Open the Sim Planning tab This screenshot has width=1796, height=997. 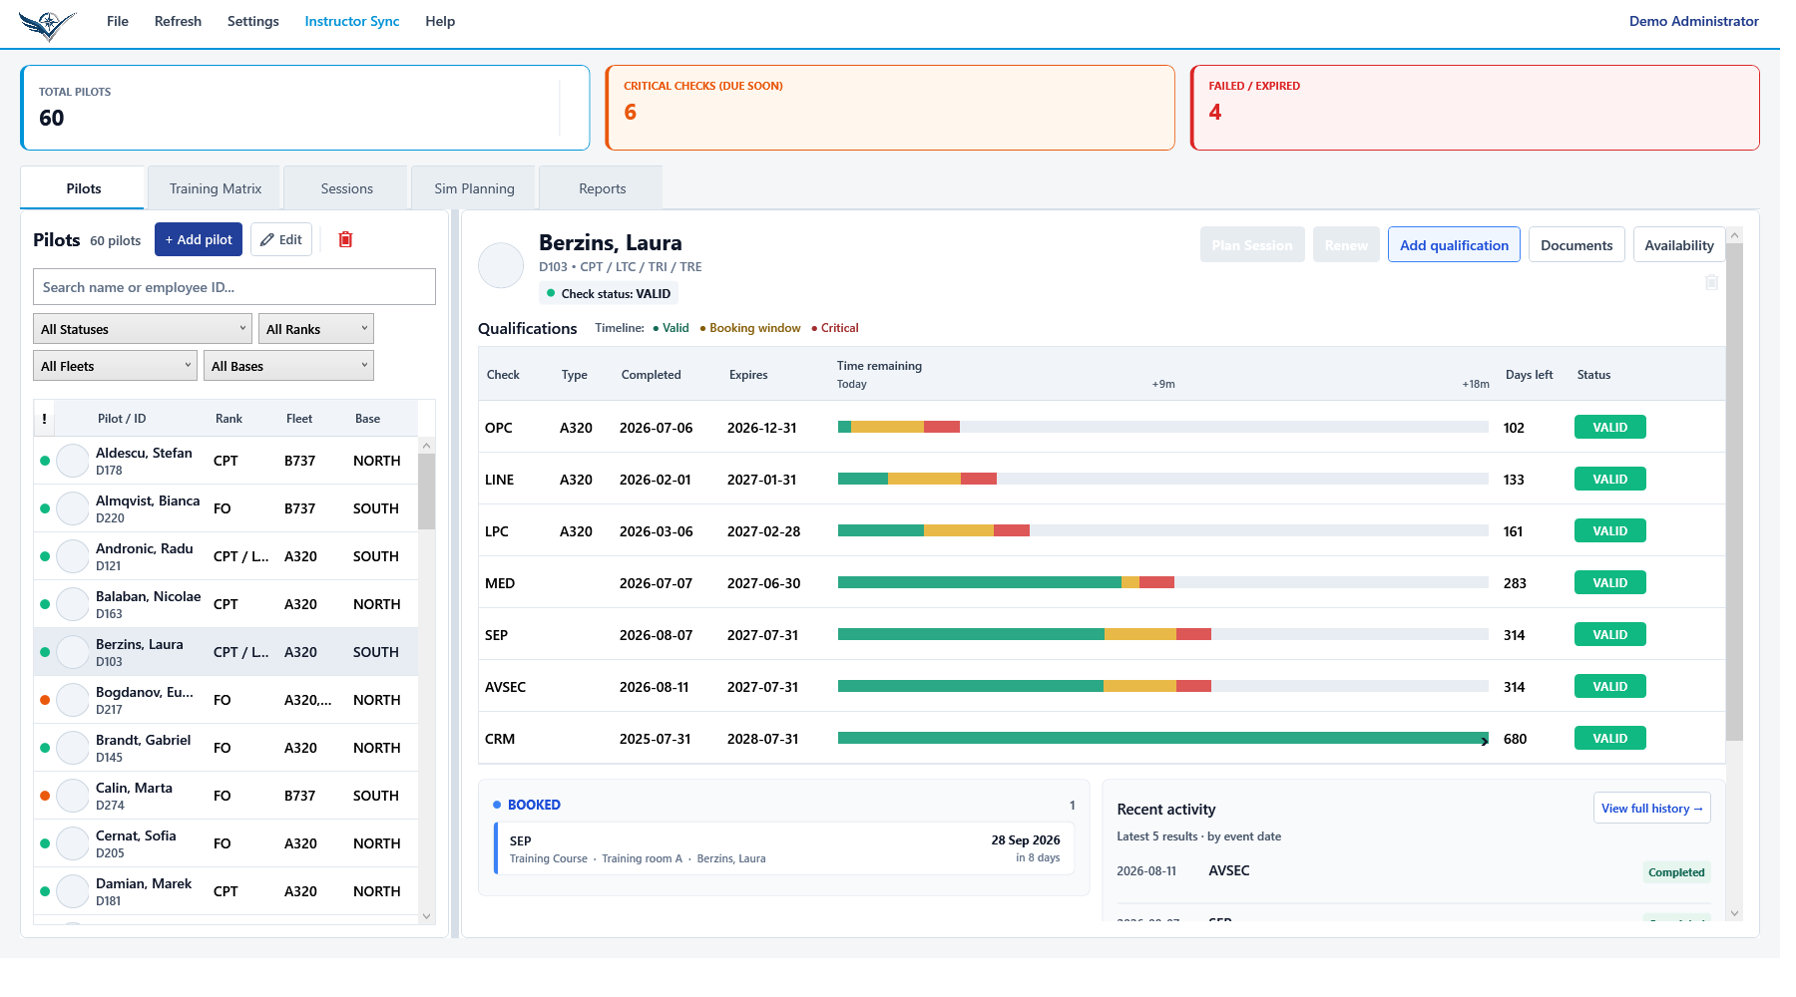point(474,188)
